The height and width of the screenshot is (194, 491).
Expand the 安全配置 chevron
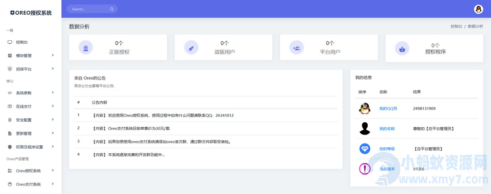tap(53, 119)
